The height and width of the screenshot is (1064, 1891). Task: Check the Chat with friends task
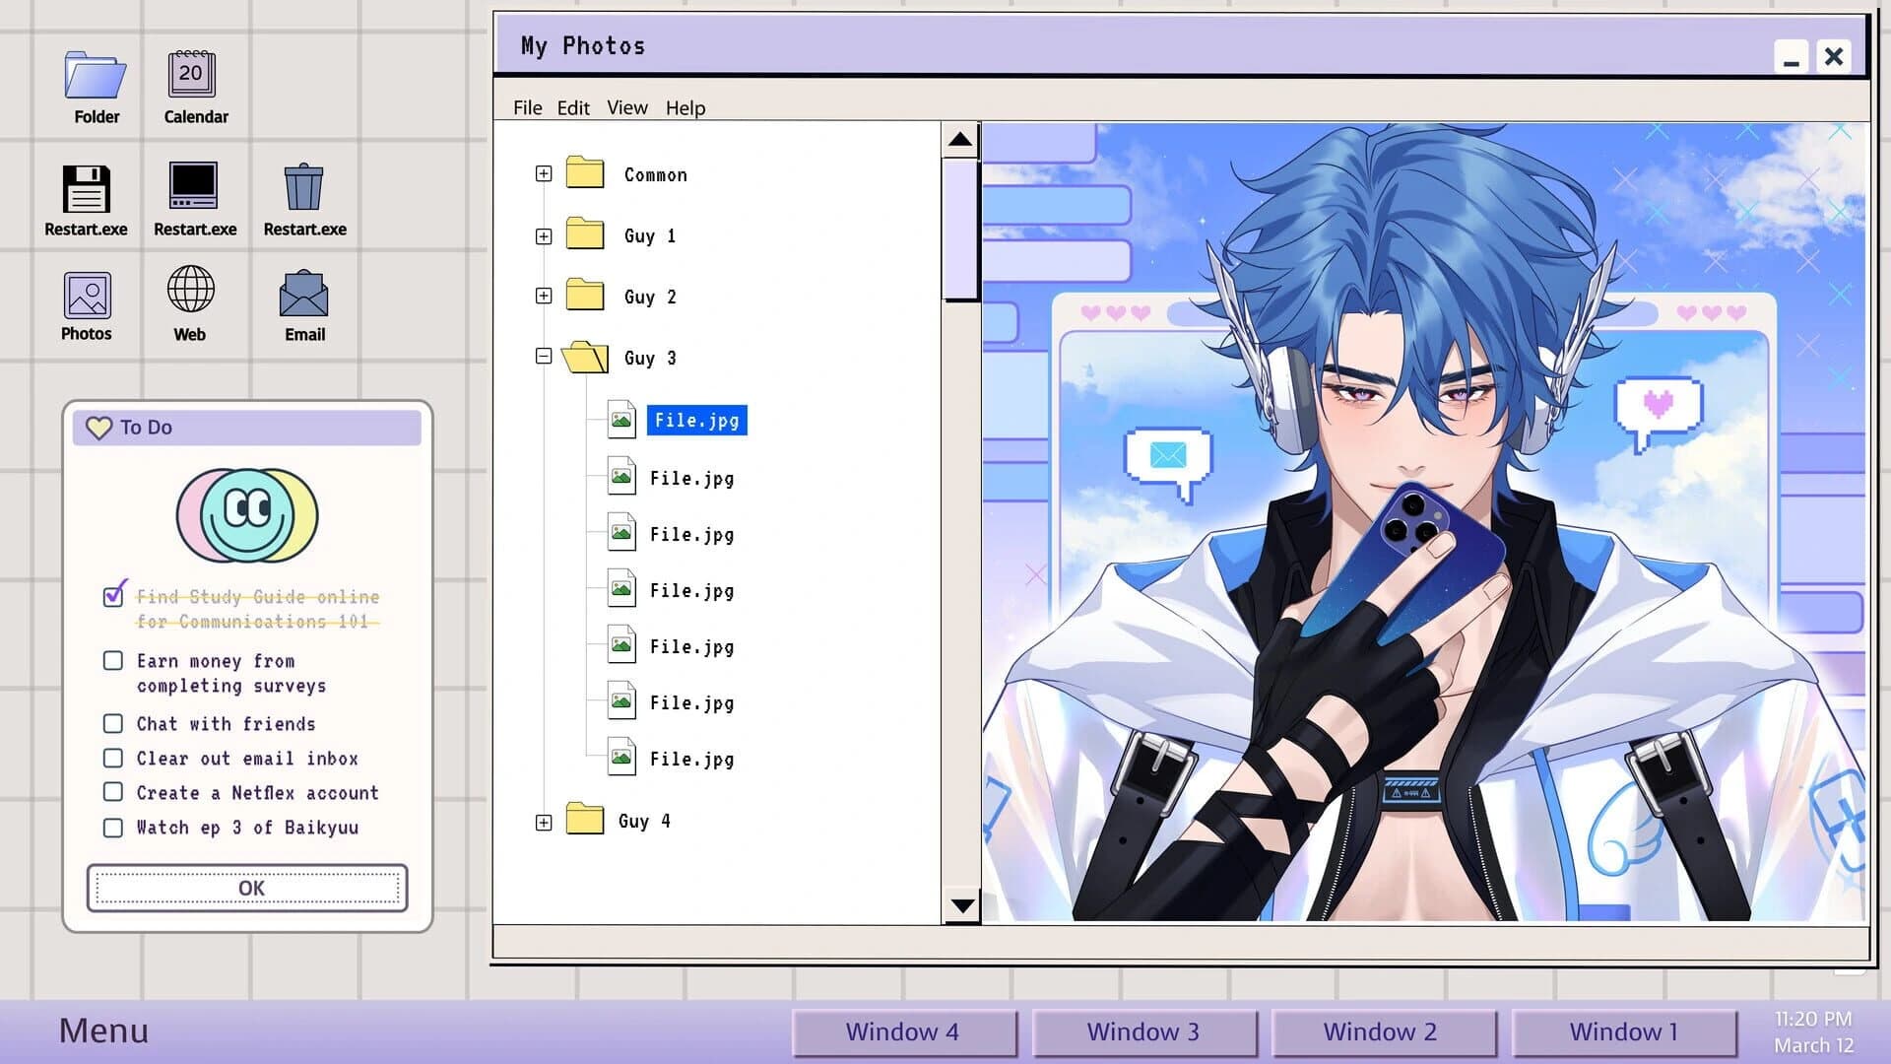coord(113,723)
